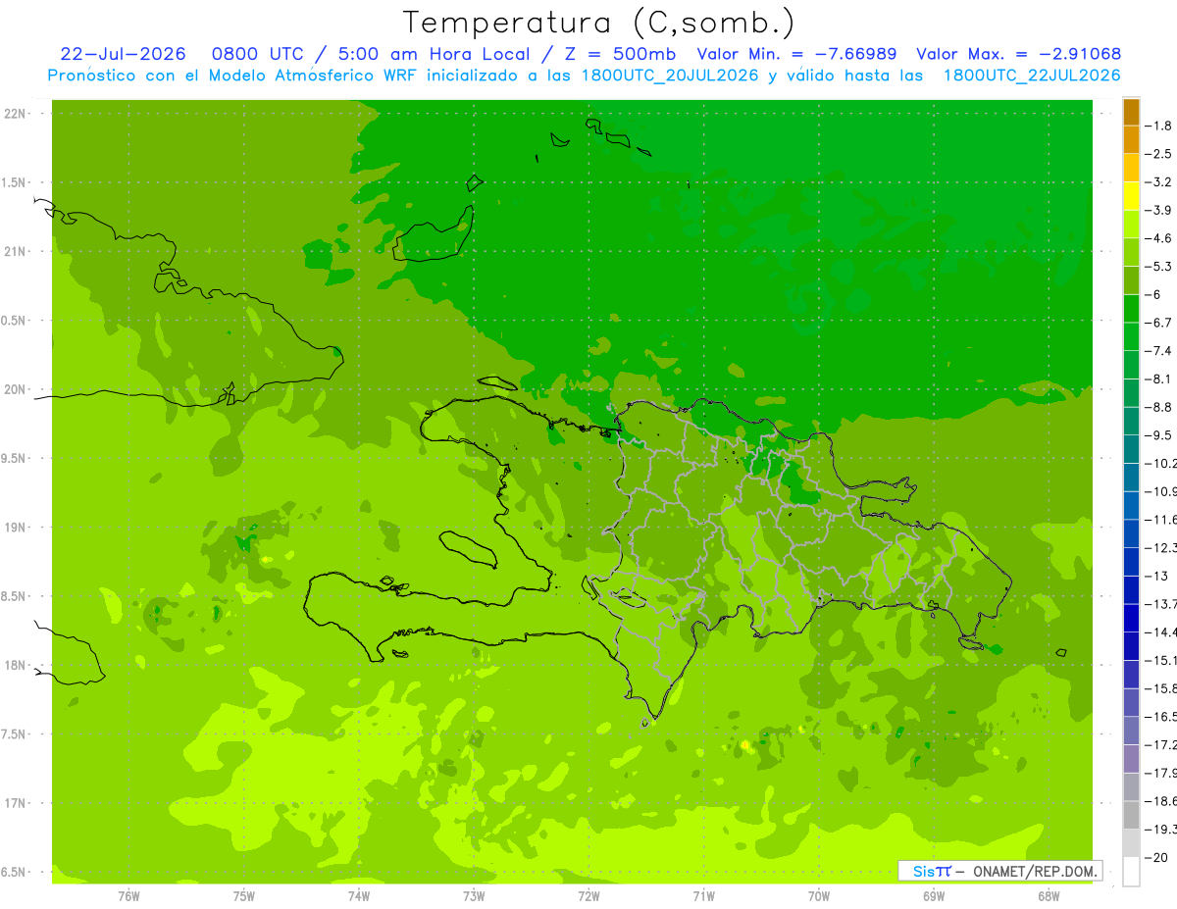Click the '-7.4' legend value
The image size is (1177, 909).
1159,351
